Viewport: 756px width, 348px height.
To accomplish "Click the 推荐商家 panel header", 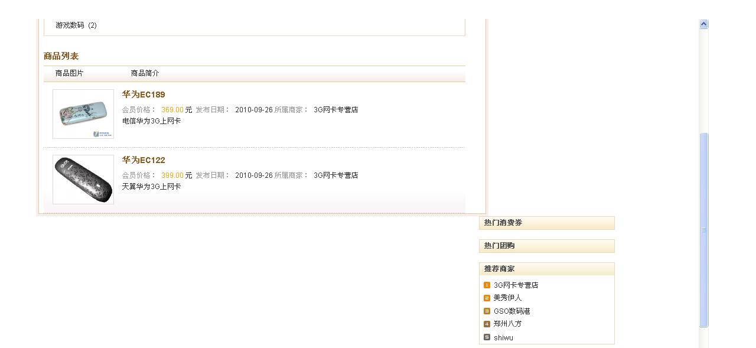I will coord(547,269).
